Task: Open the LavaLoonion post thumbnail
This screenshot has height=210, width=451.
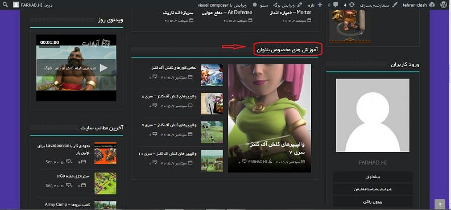Action: (105, 153)
